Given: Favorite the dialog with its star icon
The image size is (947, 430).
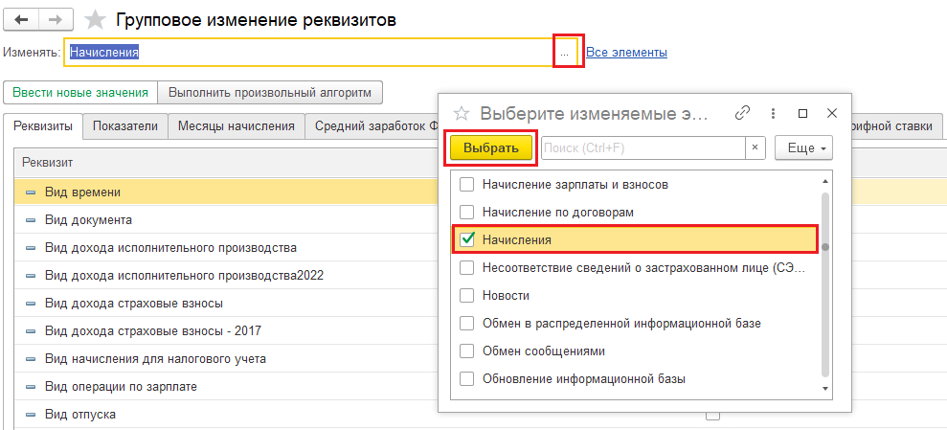Looking at the screenshot, I should click(462, 114).
